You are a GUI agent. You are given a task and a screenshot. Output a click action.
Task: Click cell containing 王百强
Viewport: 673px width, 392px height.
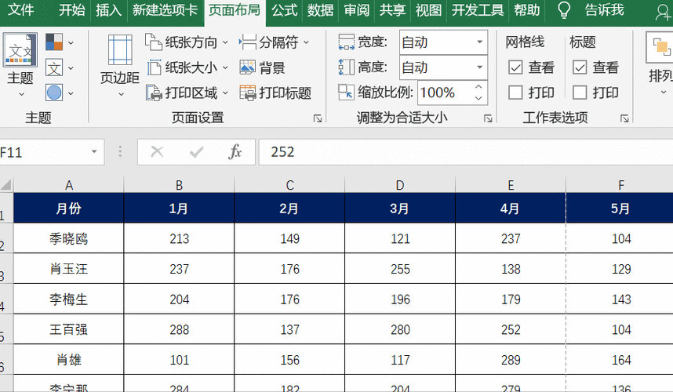(69, 329)
